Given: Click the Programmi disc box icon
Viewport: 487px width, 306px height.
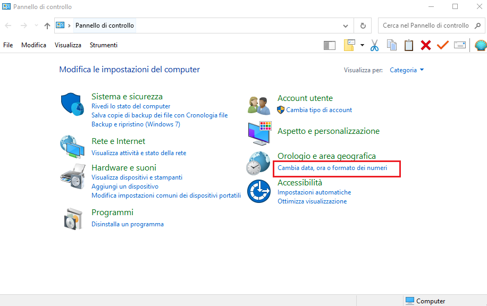Looking at the screenshot, I should pyautogui.click(x=73, y=219).
